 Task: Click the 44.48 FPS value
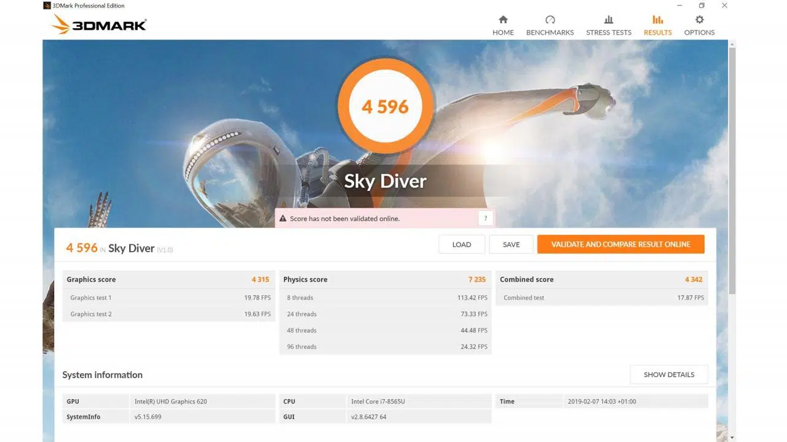coord(474,330)
